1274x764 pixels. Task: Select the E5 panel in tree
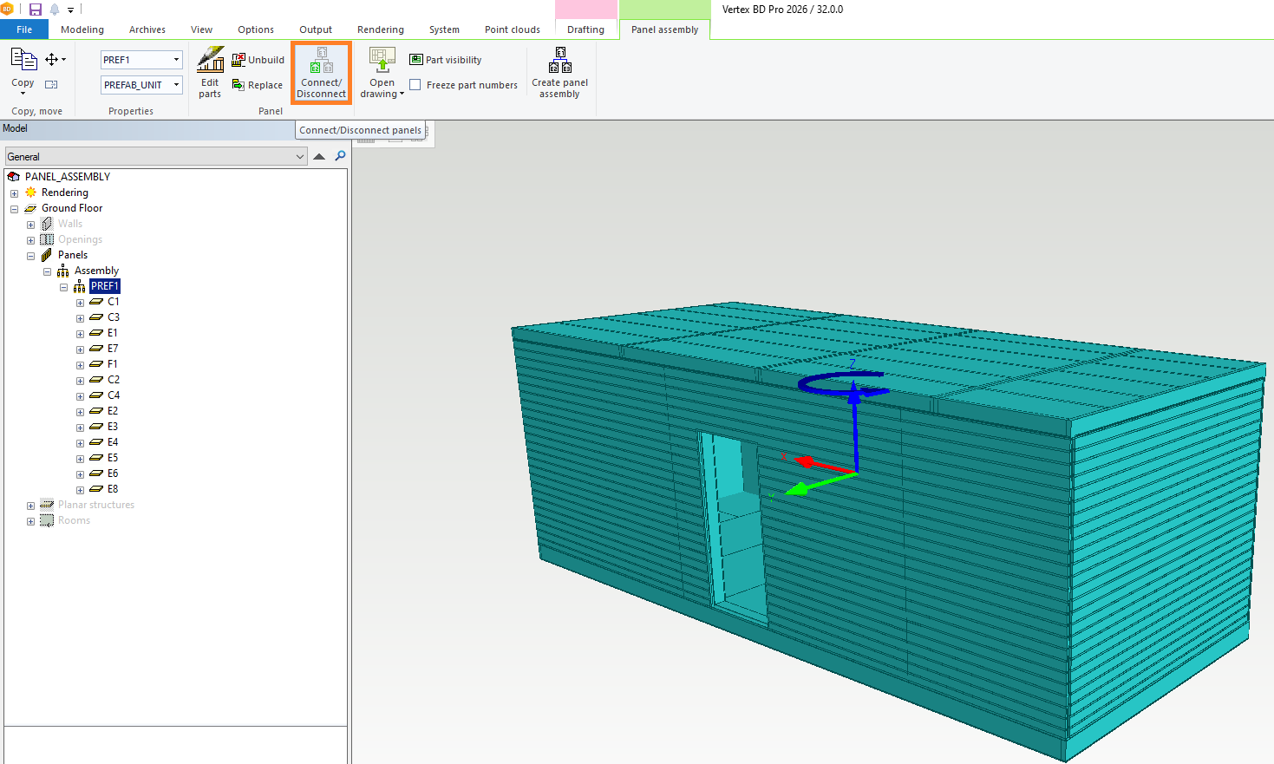[112, 458]
